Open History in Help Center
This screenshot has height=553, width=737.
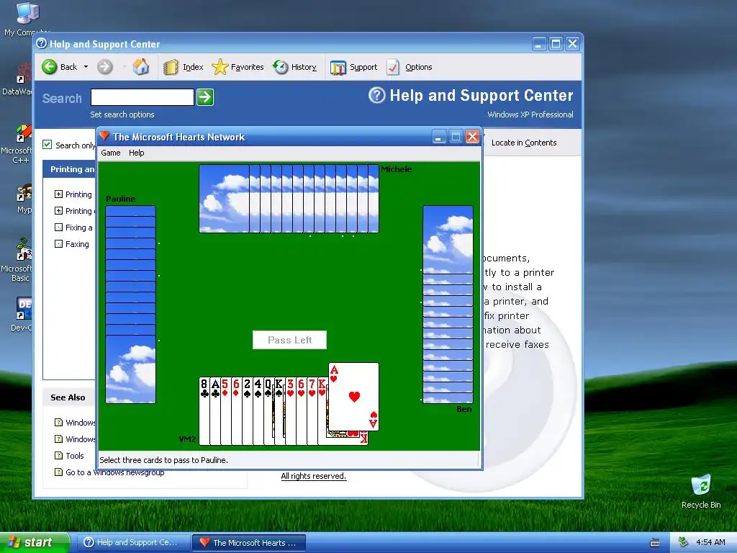click(x=294, y=67)
